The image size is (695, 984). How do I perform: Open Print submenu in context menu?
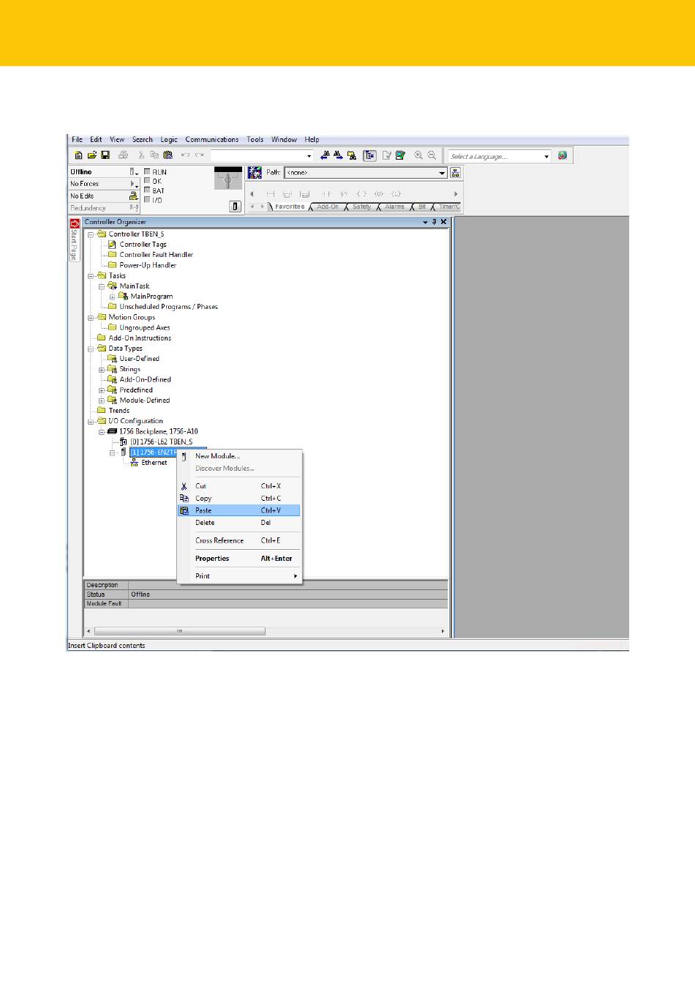pos(238,576)
